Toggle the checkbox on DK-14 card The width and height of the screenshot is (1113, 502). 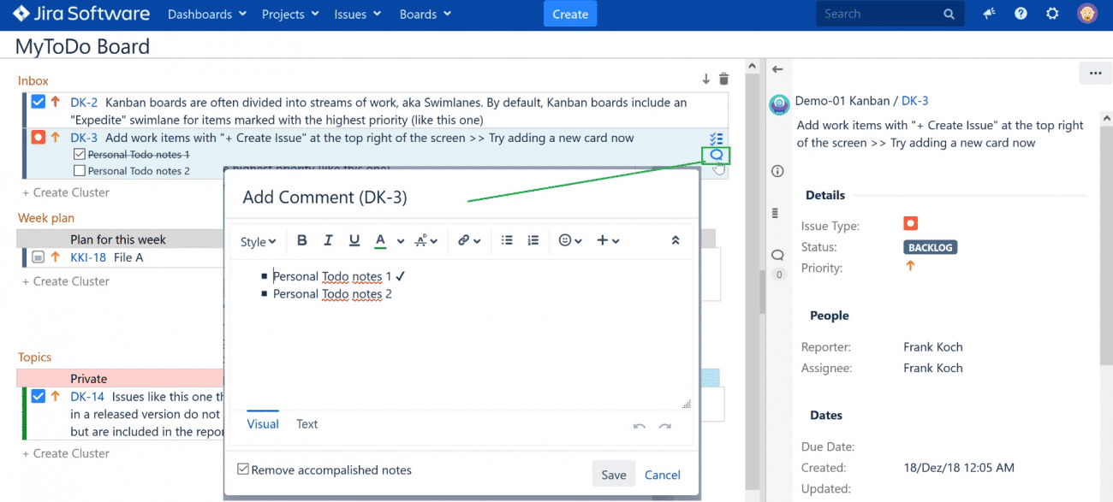(38, 396)
